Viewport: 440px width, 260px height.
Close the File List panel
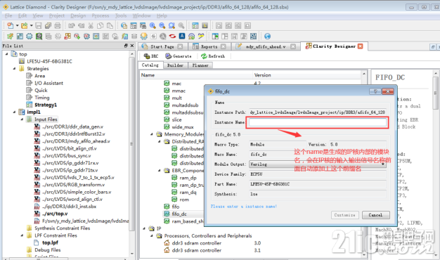point(132,46)
